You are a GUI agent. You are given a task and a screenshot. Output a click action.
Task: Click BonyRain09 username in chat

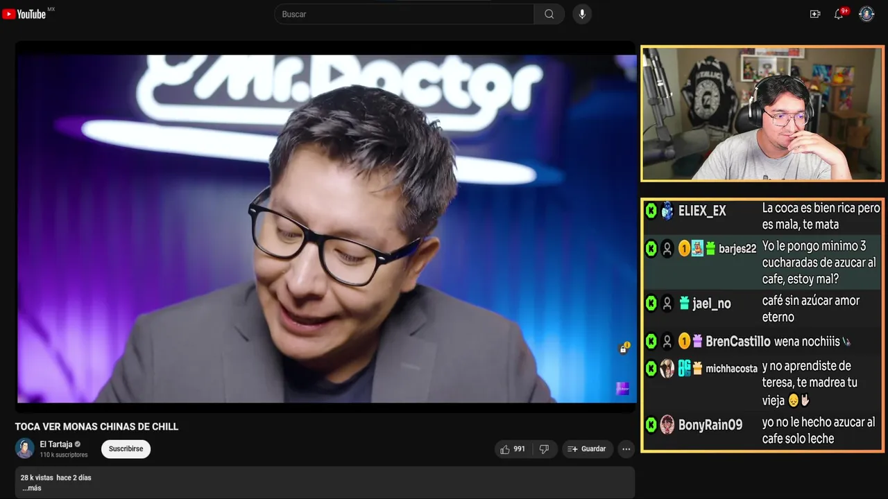click(710, 425)
